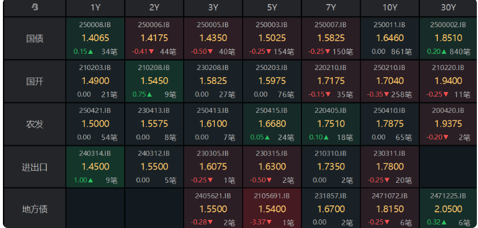The width and height of the screenshot is (478, 228).
Task: Click the 2500002.IB 30Y treasury cell
Action: (x=448, y=38)
